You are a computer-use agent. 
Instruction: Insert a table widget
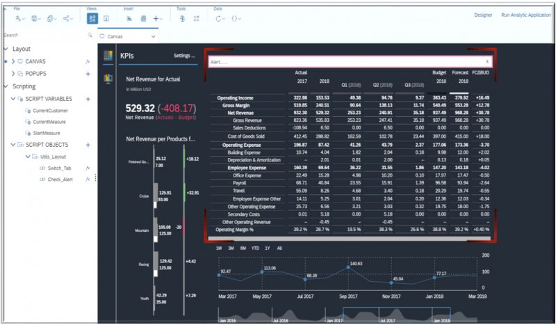[143, 19]
